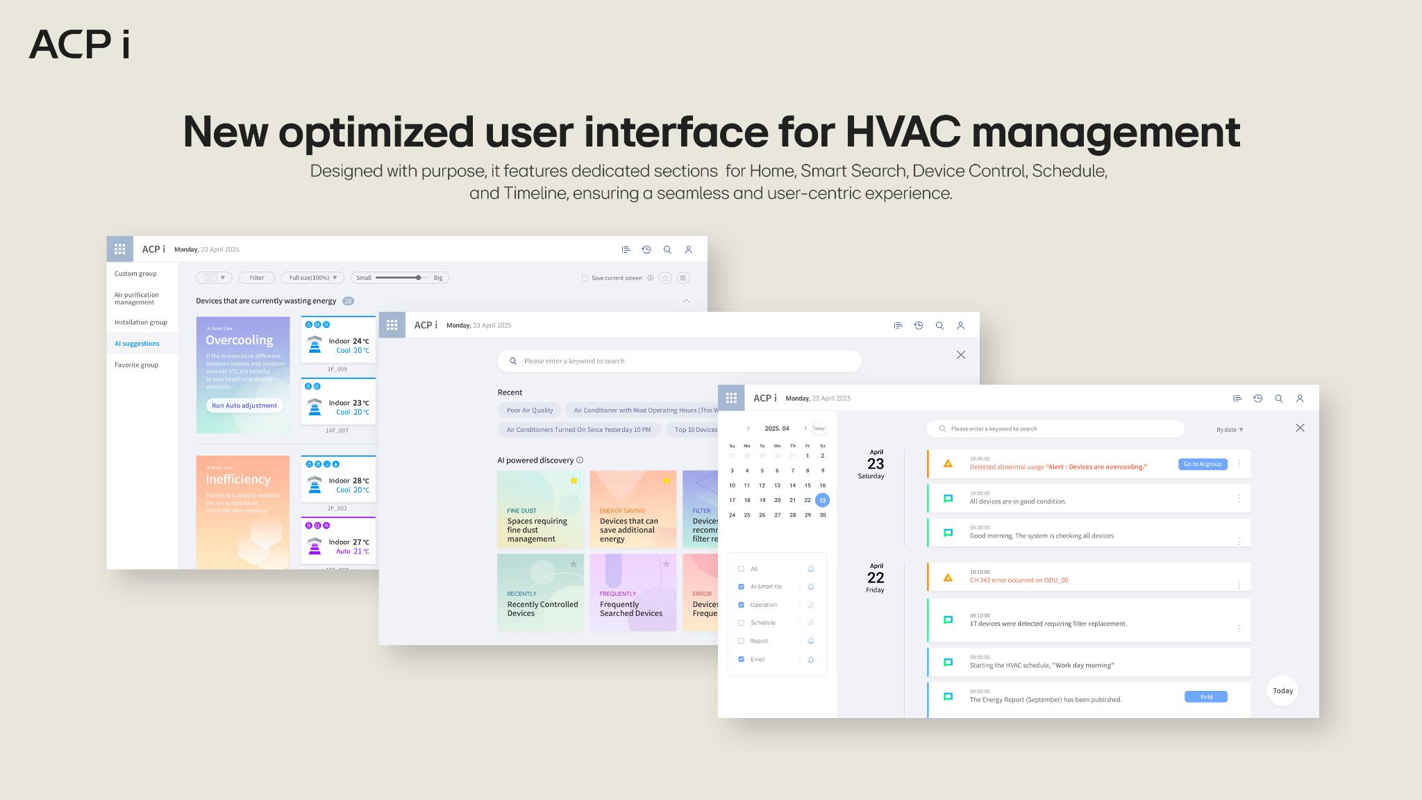This screenshot has height=800, width=1422.
Task: Select AI suggestions in the sidebar
Action: 137,343
